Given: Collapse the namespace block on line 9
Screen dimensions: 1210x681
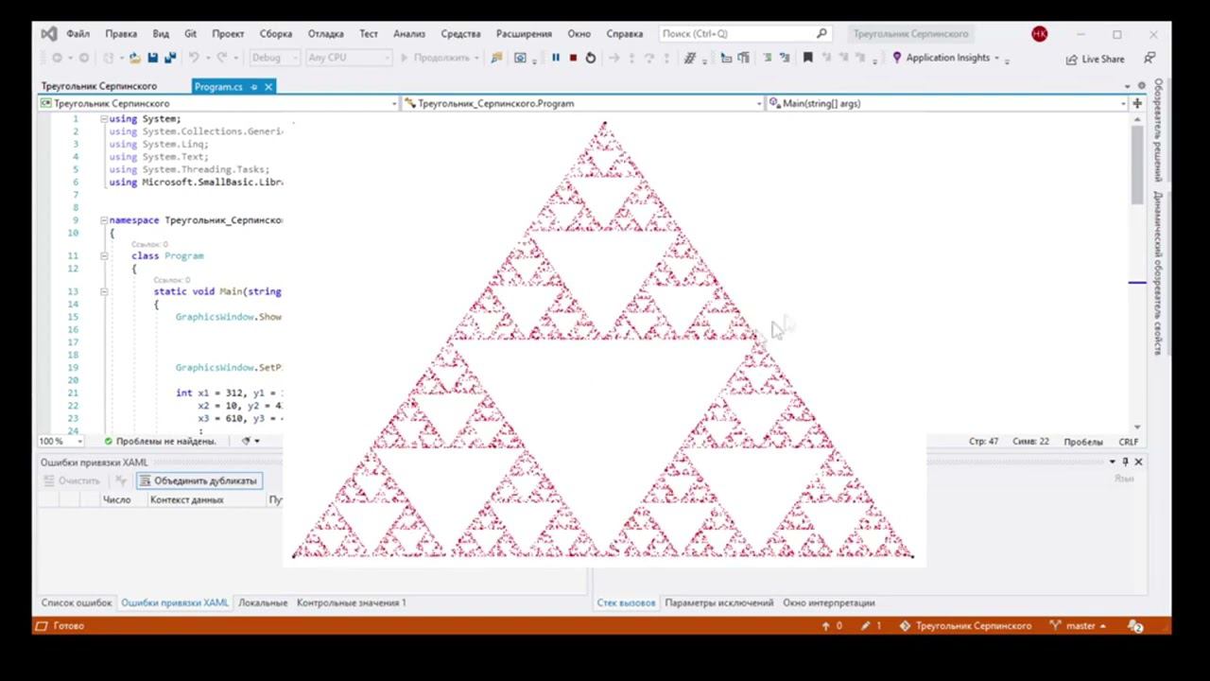Looking at the screenshot, I should point(104,220).
